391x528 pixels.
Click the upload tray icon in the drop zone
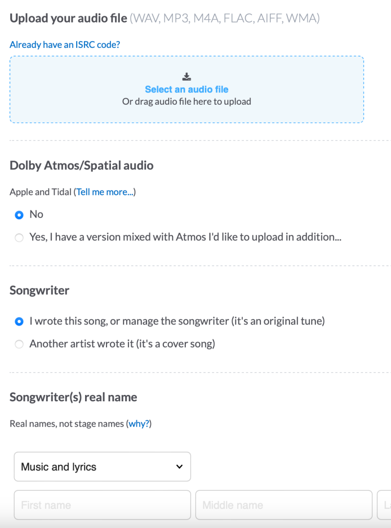(x=187, y=76)
